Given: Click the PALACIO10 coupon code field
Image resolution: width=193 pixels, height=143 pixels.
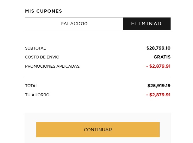Looking at the screenshot, I should pyautogui.click(x=74, y=24).
